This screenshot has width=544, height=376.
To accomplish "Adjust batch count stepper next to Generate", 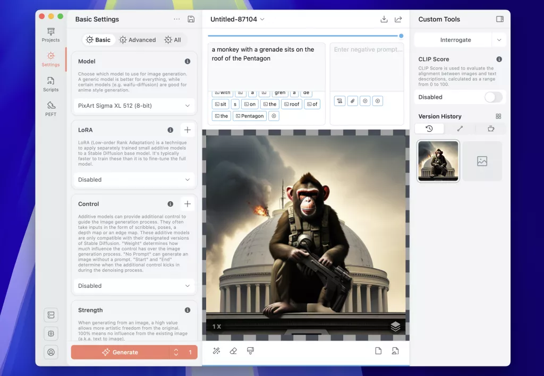I will [x=176, y=352].
